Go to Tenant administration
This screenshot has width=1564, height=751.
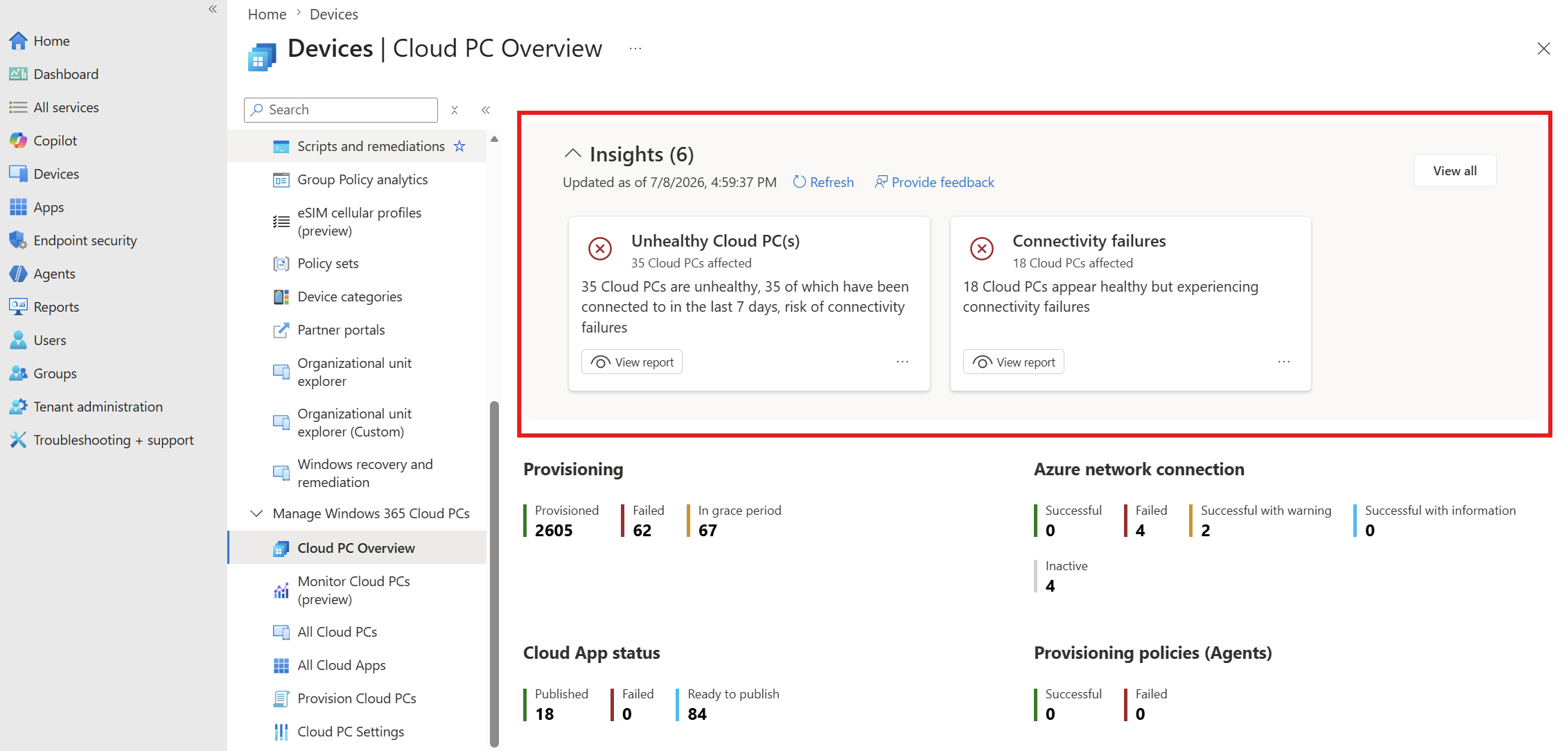[86, 407]
